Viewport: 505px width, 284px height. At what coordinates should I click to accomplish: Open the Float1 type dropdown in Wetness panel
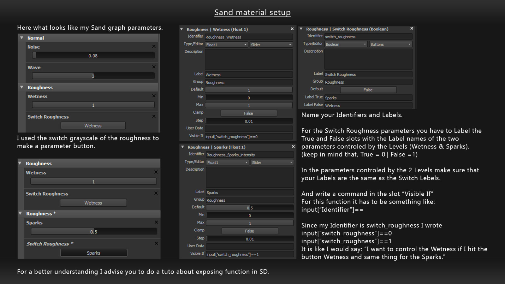pos(226,45)
